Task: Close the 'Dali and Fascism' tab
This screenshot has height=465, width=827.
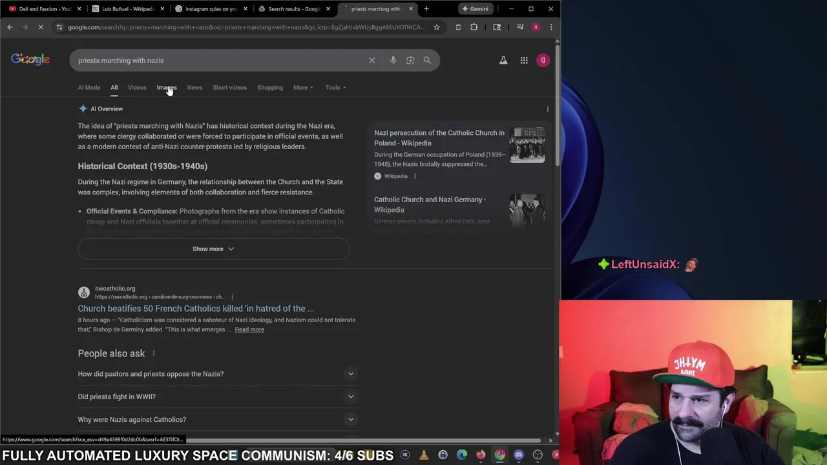Action: 79,9
